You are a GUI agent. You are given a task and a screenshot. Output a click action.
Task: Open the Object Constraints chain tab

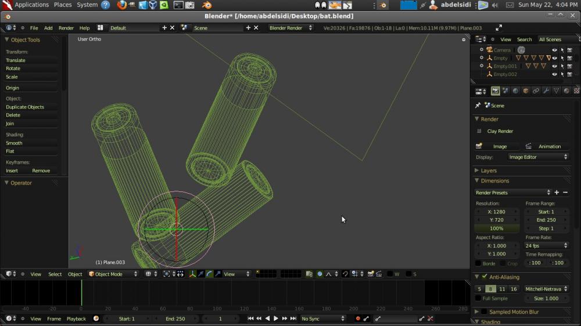536,91
